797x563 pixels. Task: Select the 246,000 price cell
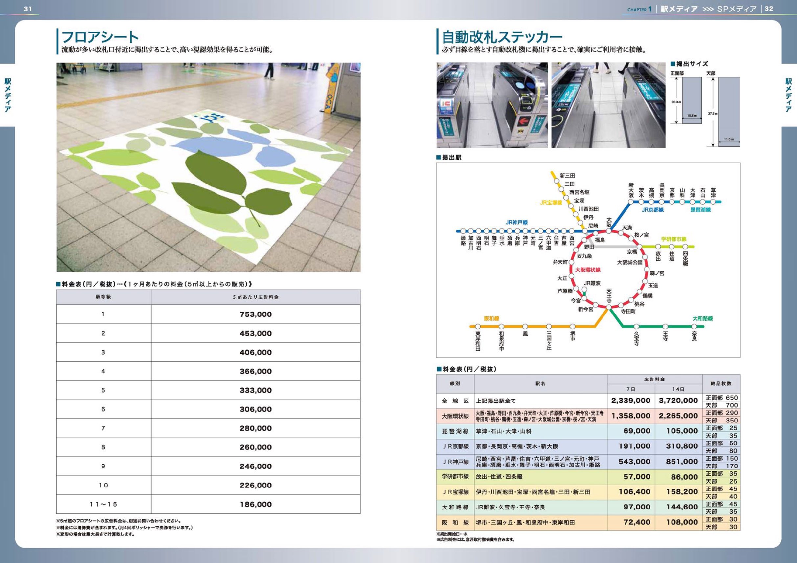point(256,466)
